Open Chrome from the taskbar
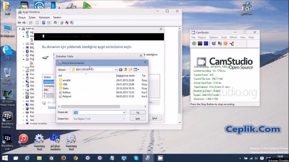The height and width of the screenshot is (162, 289). tap(75, 158)
